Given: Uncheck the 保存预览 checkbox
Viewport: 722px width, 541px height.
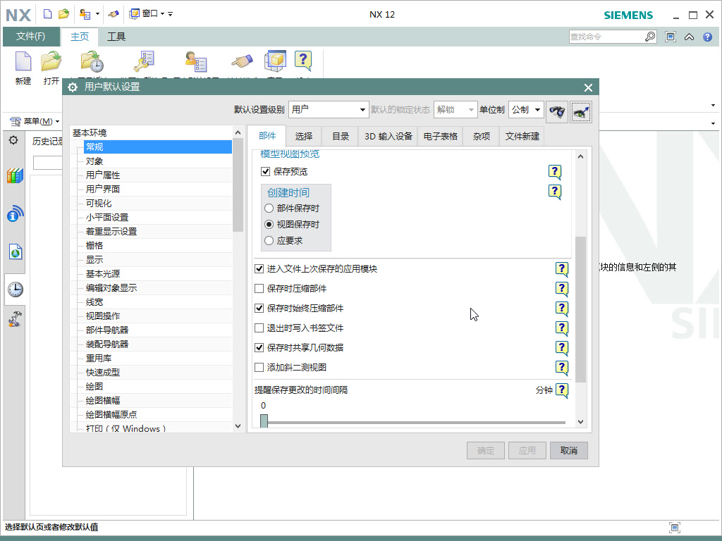Looking at the screenshot, I should point(265,171).
